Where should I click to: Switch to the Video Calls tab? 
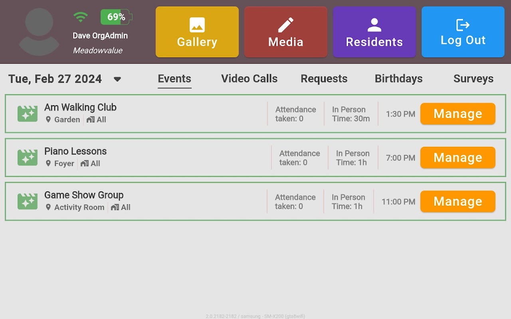pos(249,79)
